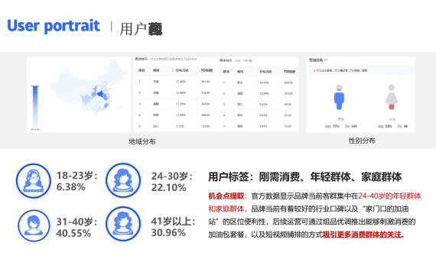Click the red 24-40岁的年轻群体 text

tap(389, 196)
